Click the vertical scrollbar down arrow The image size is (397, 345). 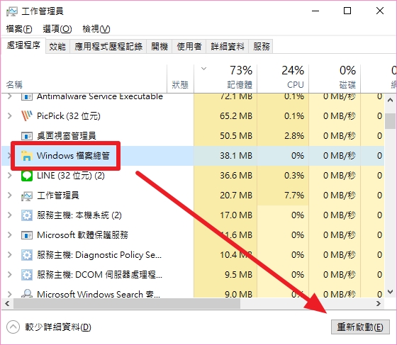point(390,292)
